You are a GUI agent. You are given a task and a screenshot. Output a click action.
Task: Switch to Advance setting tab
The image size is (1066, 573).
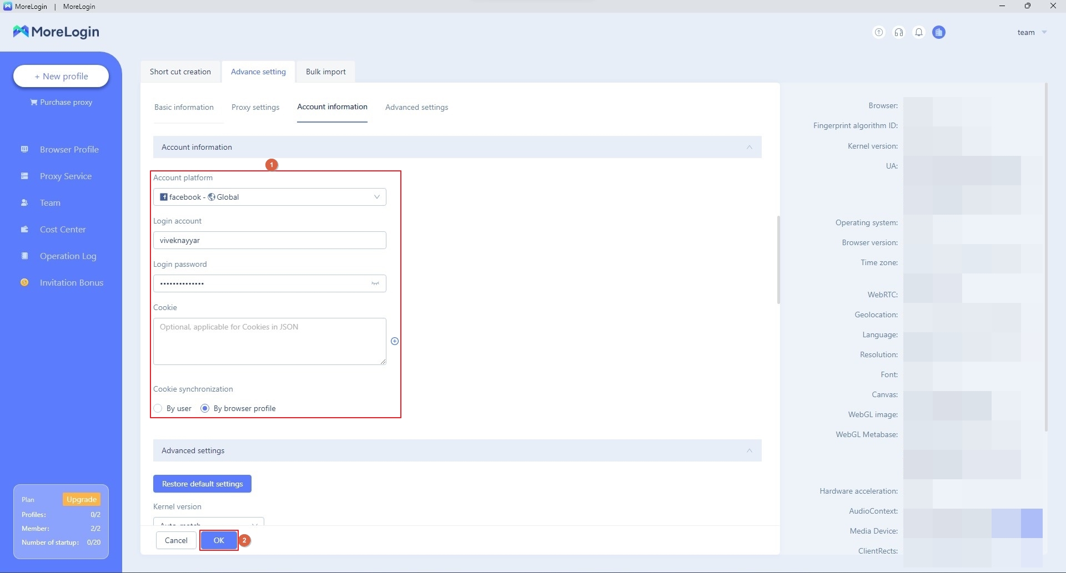click(x=258, y=72)
